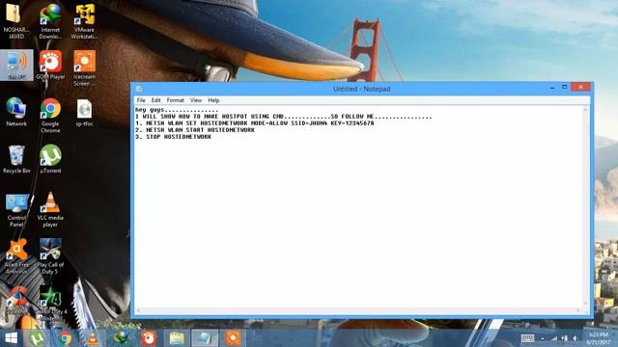This screenshot has height=347, width=618.
Task: Click Notepad horizontal scrollbar right arrow
Action: (577, 310)
